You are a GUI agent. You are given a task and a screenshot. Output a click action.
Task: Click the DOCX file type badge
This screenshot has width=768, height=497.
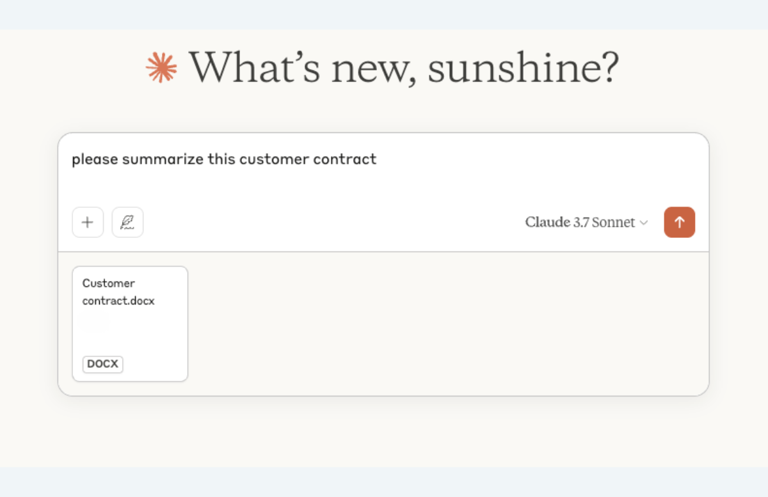[103, 364]
